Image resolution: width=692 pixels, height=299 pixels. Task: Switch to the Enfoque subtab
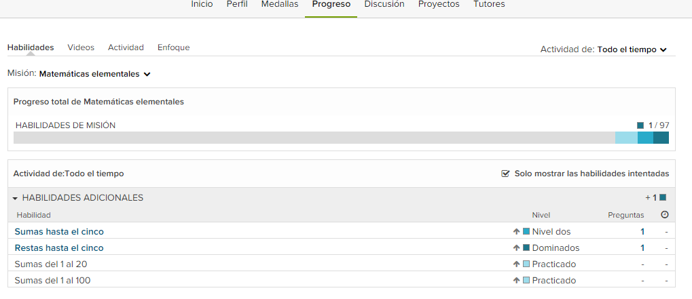pos(173,47)
